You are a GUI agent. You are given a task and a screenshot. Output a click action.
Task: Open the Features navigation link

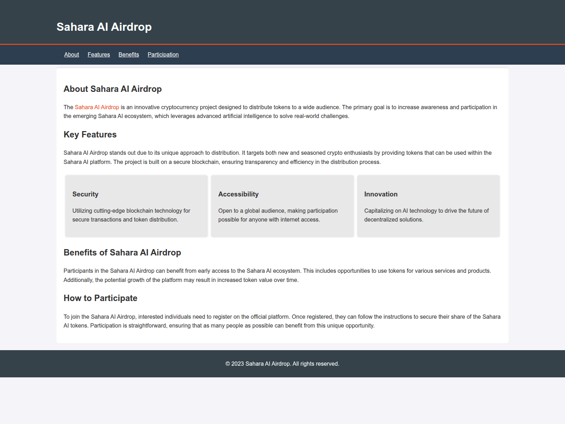click(x=99, y=54)
